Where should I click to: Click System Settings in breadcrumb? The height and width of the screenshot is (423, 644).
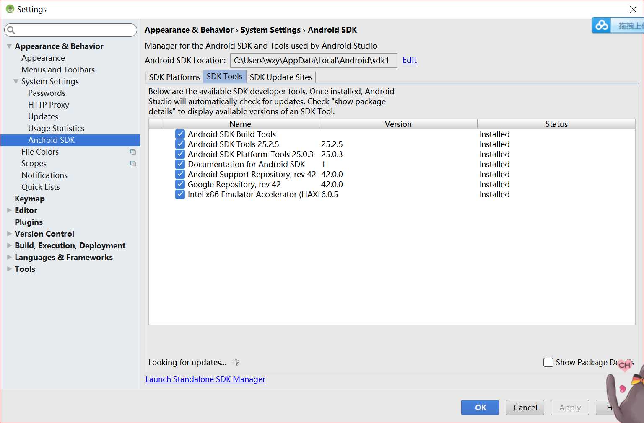[270, 30]
